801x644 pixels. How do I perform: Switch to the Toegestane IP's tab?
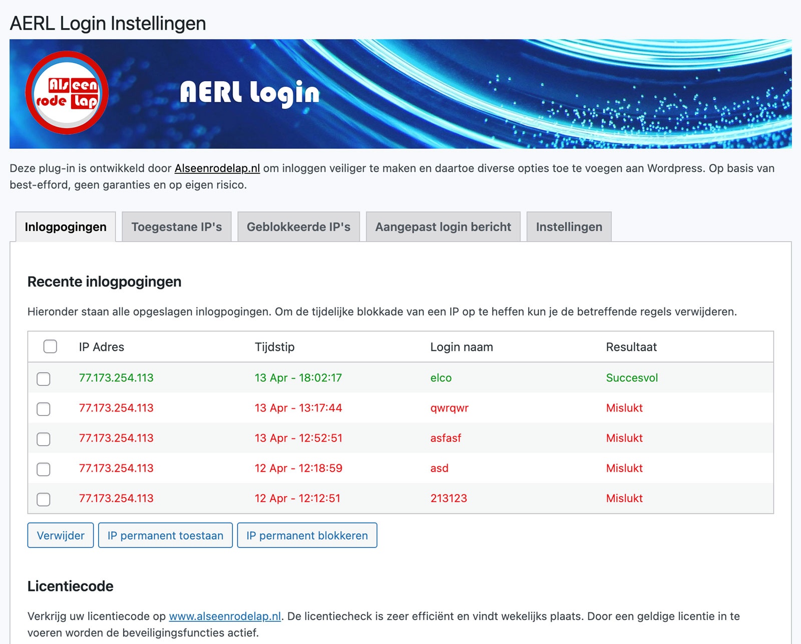tap(176, 227)
